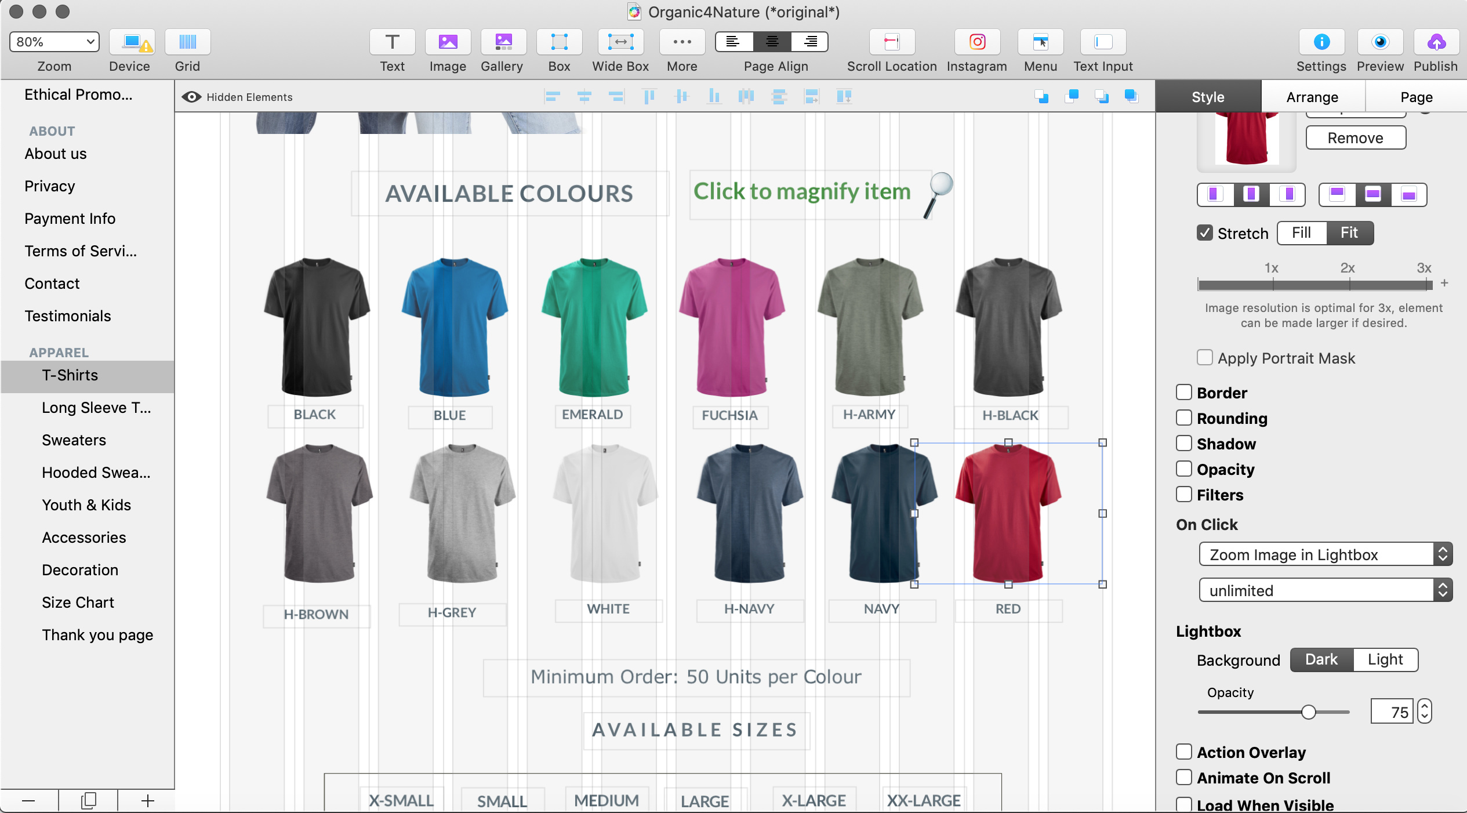This screenshot has height=813, width=1467.
Task: Add a Text Input element
Action: (1103, 42)
